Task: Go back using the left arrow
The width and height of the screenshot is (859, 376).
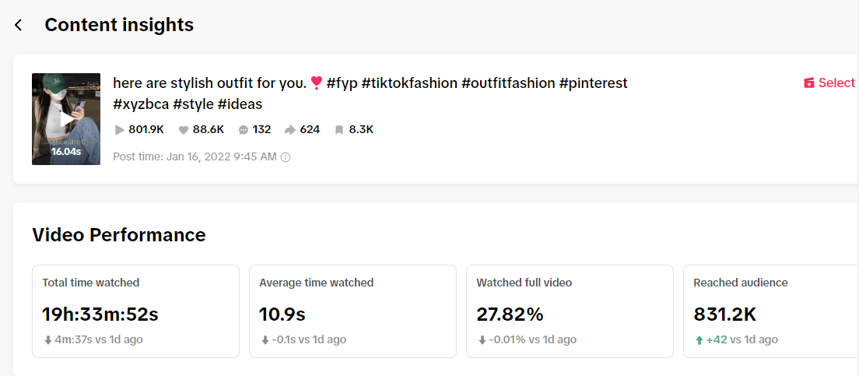Action: click(19, 25)
